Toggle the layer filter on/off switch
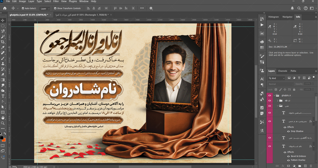Viewport: 318px width, 168px height. click(313, 78)
